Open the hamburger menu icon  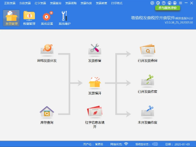click(x=180, y=3)
